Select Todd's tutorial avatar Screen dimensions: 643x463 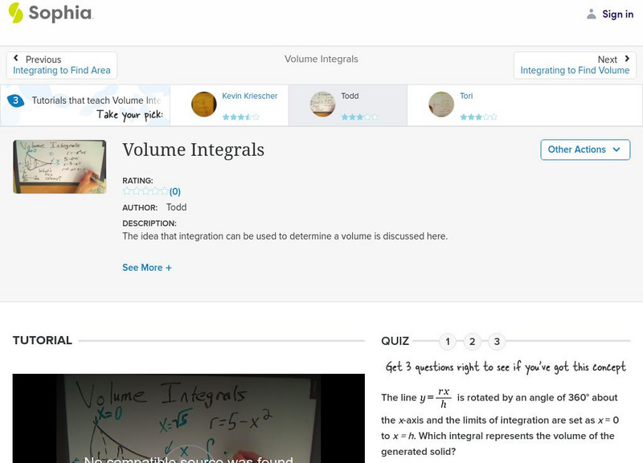pos(322,104)
